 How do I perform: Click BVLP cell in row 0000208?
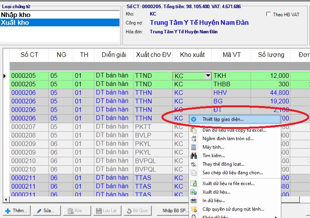pyautogui.click(x=153, y=135)
